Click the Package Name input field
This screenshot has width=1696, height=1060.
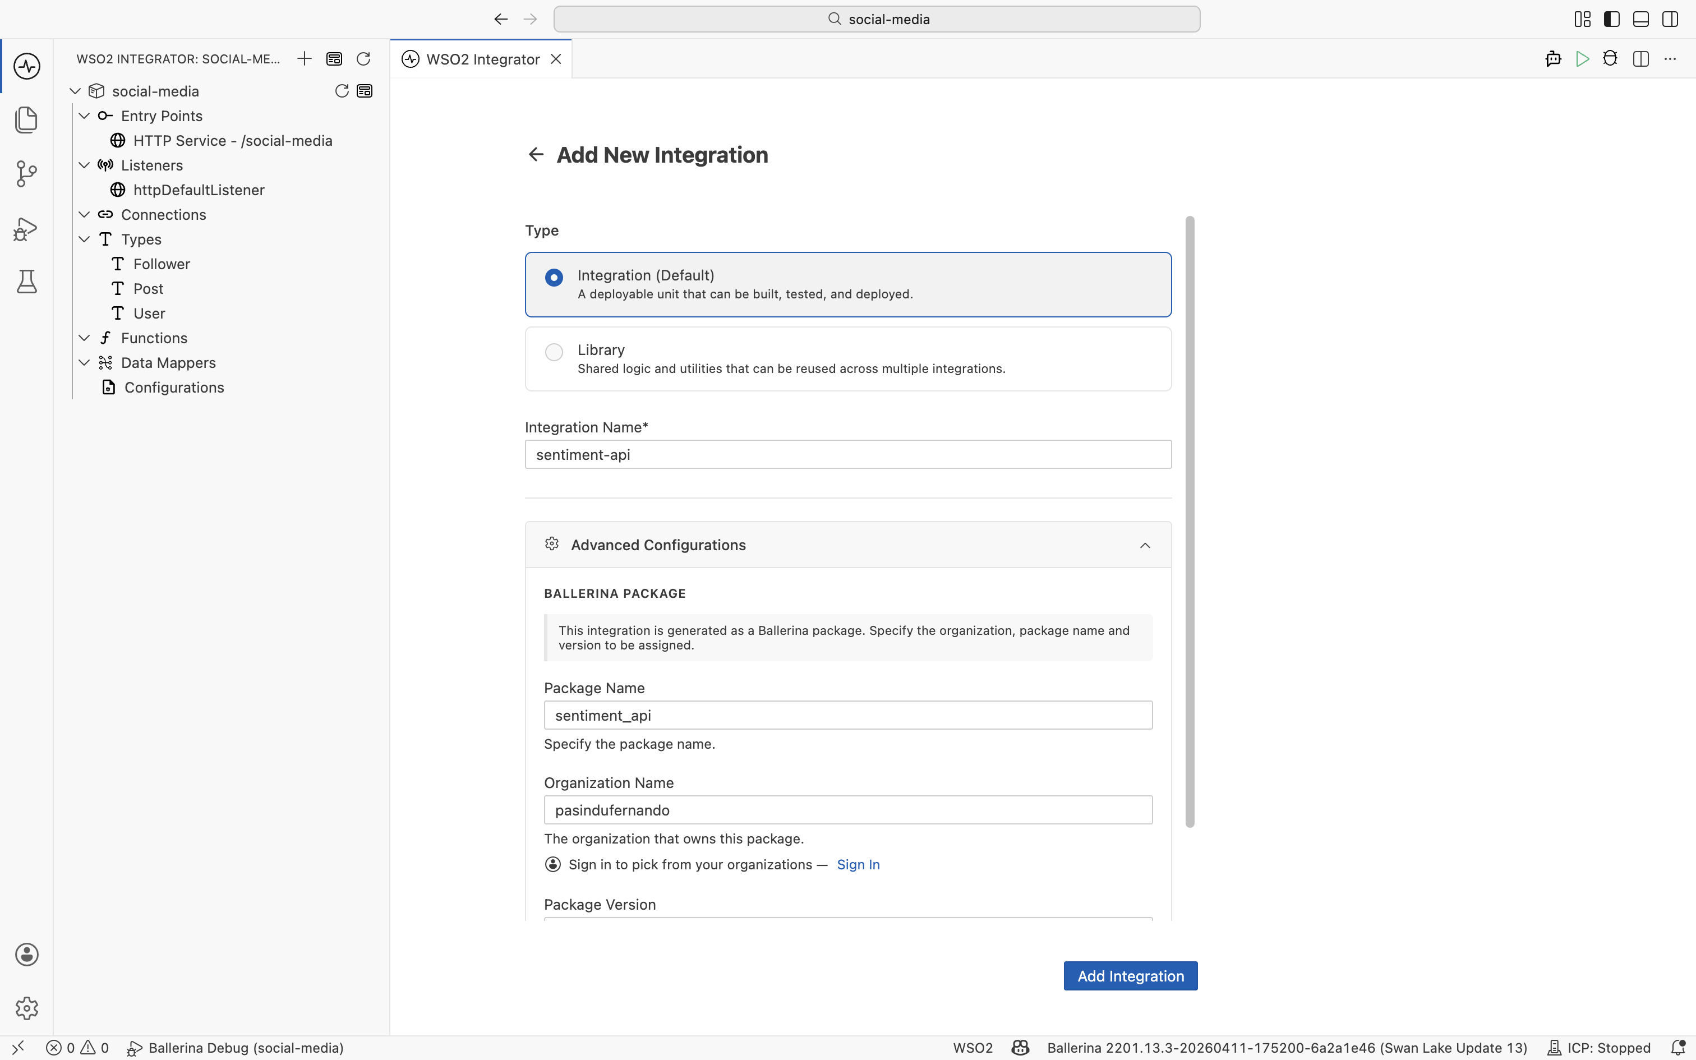tap(848, 715)
